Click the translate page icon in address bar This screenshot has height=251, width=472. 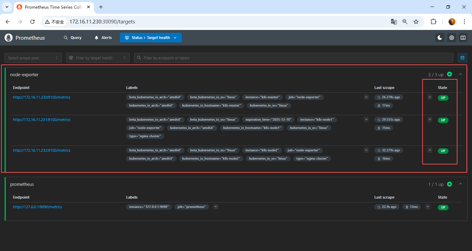click(x=394, y=22)
